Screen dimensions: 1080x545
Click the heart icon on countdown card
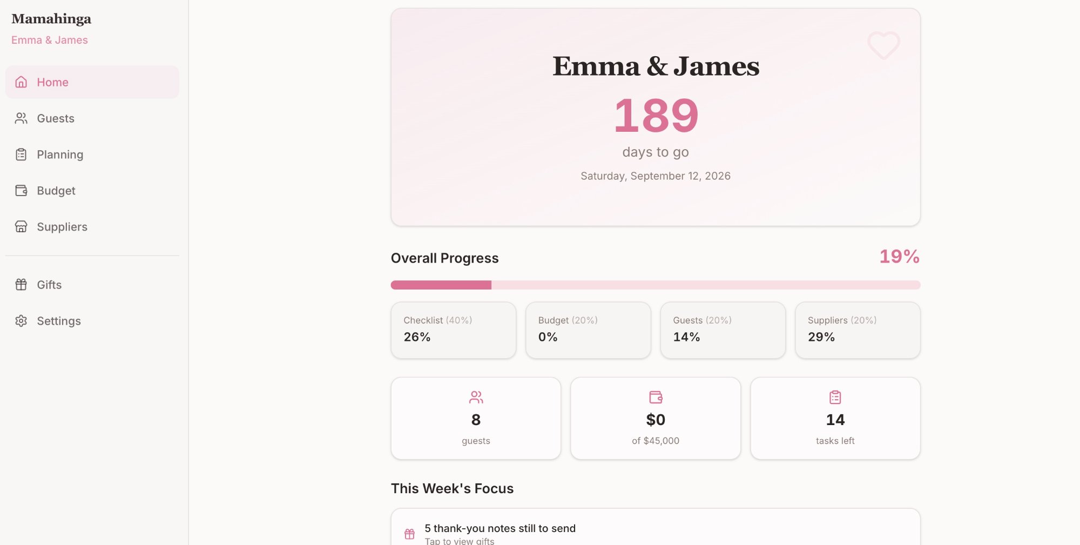click(883, 45)
